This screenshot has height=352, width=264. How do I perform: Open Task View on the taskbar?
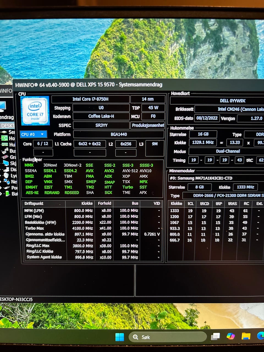pos(215,336)
